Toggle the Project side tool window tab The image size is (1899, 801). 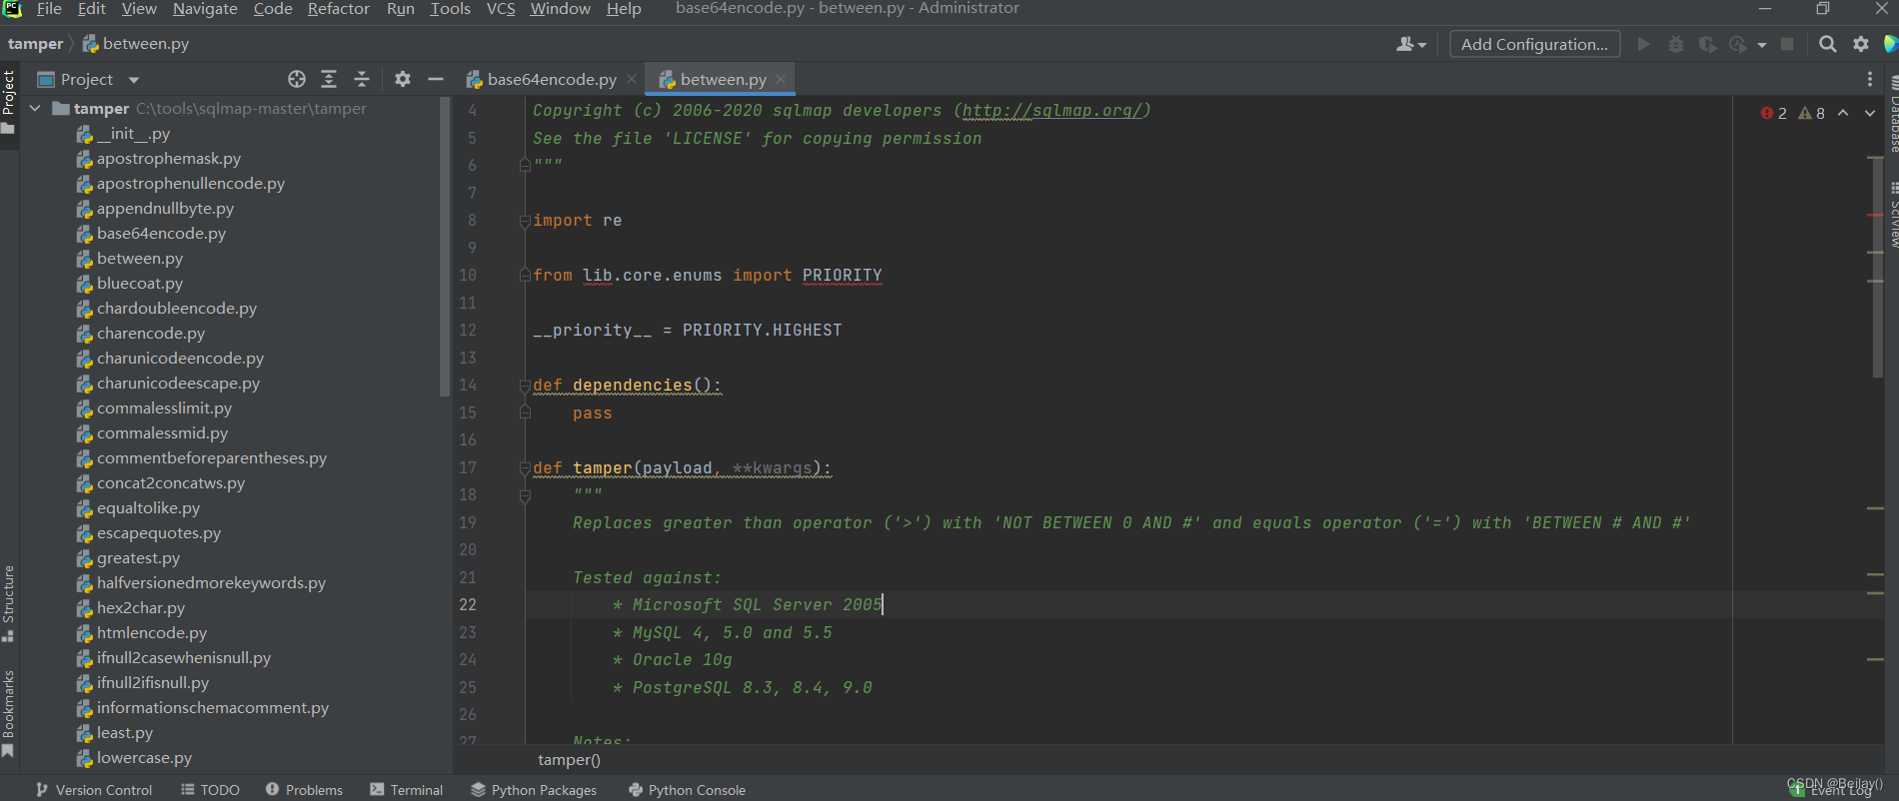point(9,102)
